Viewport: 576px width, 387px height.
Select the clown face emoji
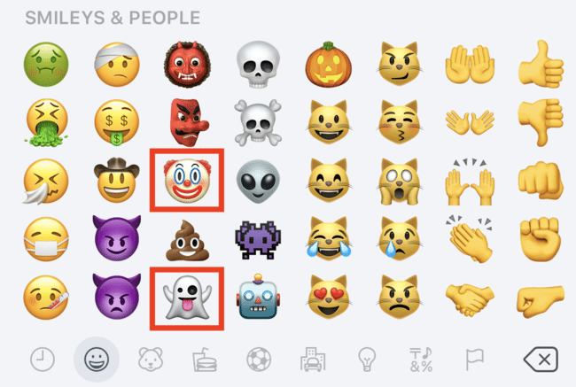point(187,181)
